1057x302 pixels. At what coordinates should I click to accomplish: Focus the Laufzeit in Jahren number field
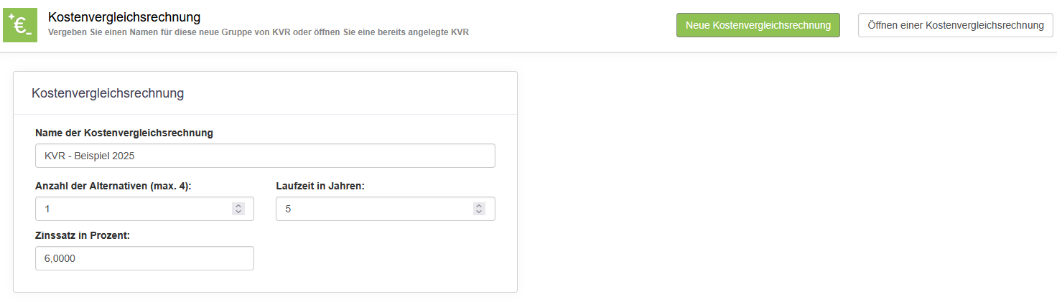click(x=373, y=209)
